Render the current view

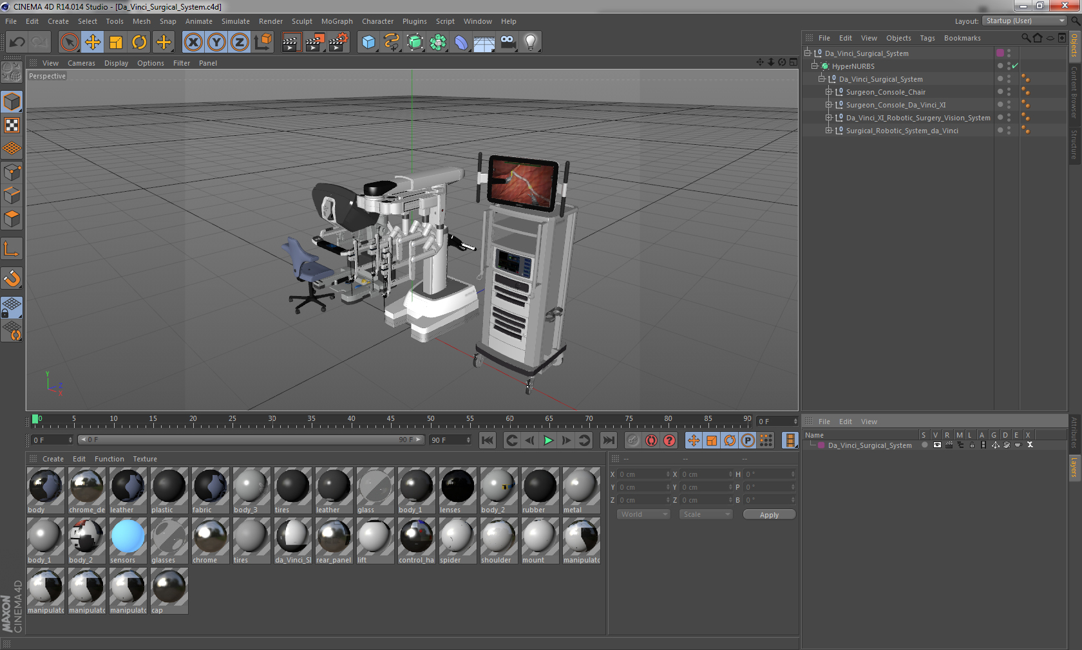click(x=291, y=42)
